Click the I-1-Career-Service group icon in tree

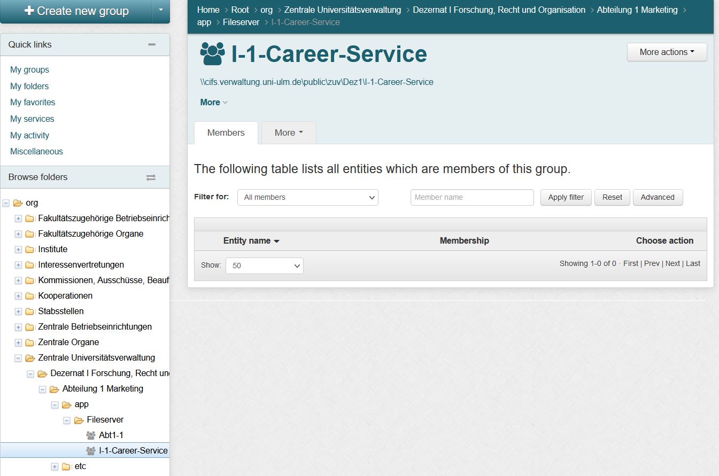coord(91,451)
